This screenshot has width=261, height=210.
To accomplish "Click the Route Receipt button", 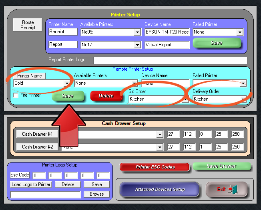I will click(28, 25).
